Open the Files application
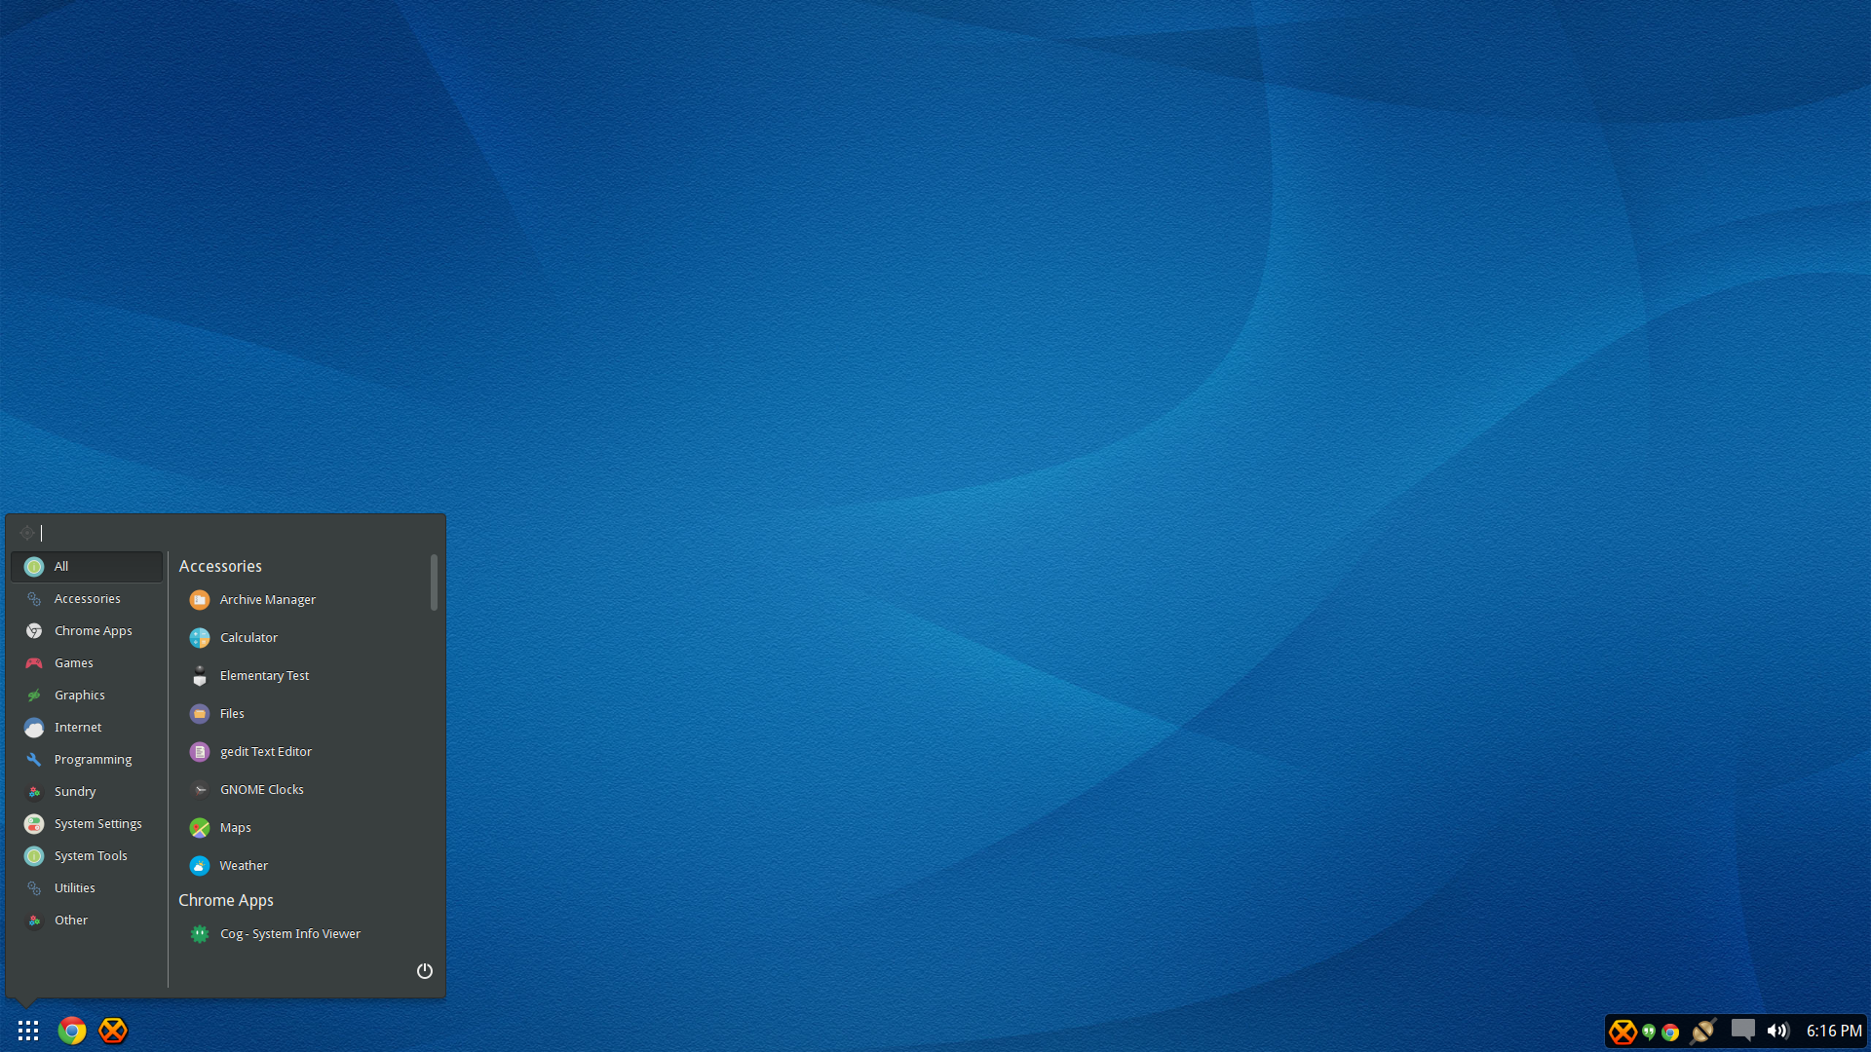The height and width of the screenshot is (1052, 1871). pyautogui.click(x=302, y=713)
